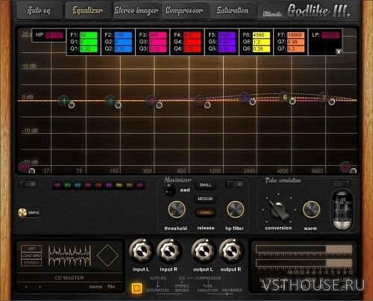Open the Stereo imager tab
The height and width of the screenshot is (301, 373).
[x=136, y=10]
